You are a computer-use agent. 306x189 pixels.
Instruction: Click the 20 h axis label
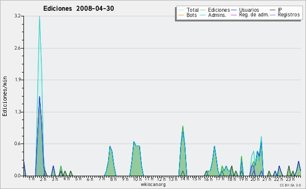point(254,179)
